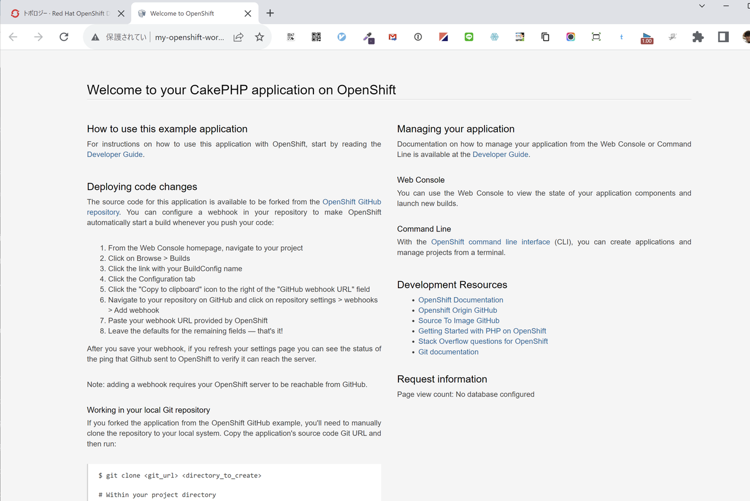The height and width of the screenshot is (501, 750).
Task: Open Stack Overflow questions for OpenShift link
Action: click(483, 342)
